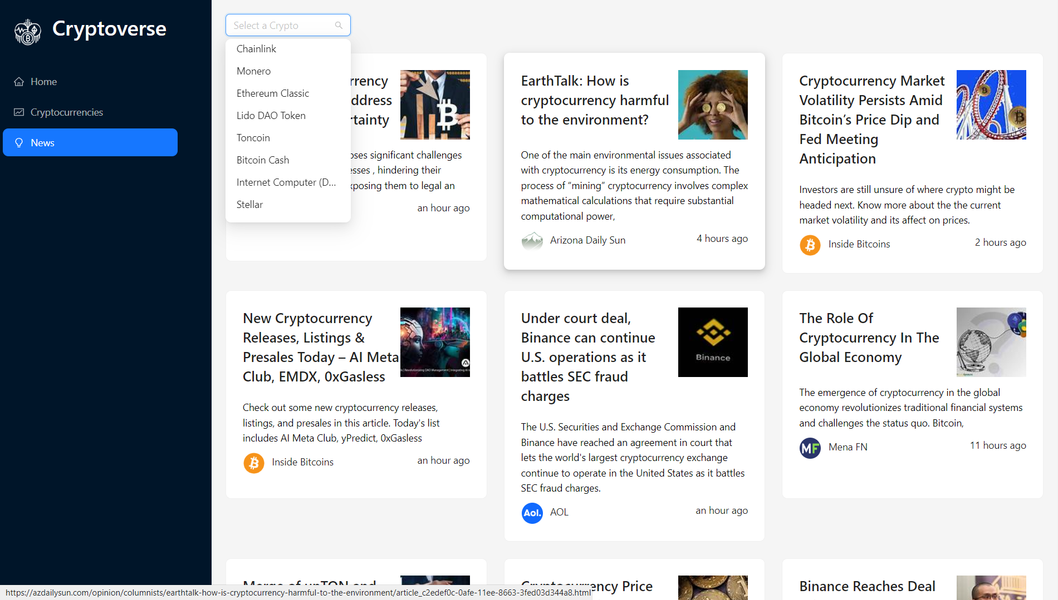Click the Cryptocurrencies sidebar icon
1058x600 pixels.
click(x=18, y=112)
